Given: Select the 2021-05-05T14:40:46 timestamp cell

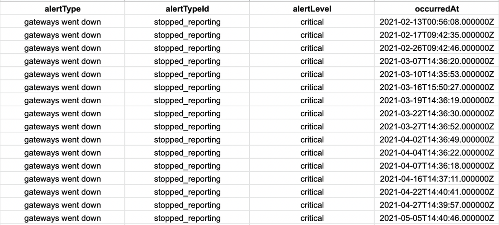Looking at the screenshot, I should (x=436, y=218).
